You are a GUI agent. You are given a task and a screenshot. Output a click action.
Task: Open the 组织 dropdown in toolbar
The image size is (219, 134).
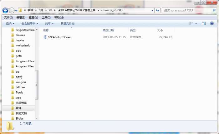(10, 23)
